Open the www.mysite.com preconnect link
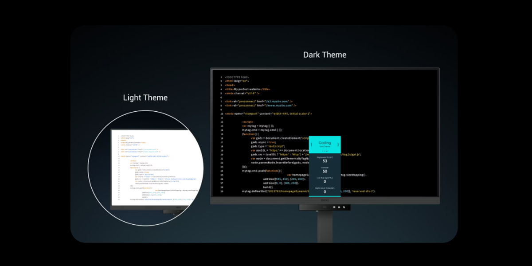 (x=279, y=106)
